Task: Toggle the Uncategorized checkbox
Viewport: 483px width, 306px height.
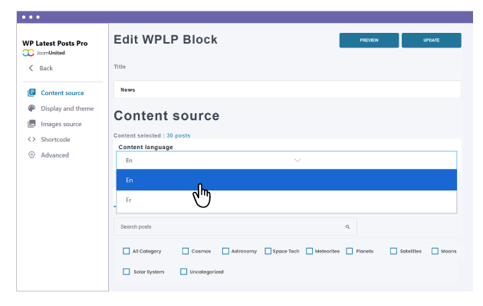Action: click(183, 272)
